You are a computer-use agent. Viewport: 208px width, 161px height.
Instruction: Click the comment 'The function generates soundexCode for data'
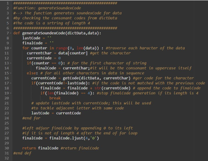coord(73,13)
